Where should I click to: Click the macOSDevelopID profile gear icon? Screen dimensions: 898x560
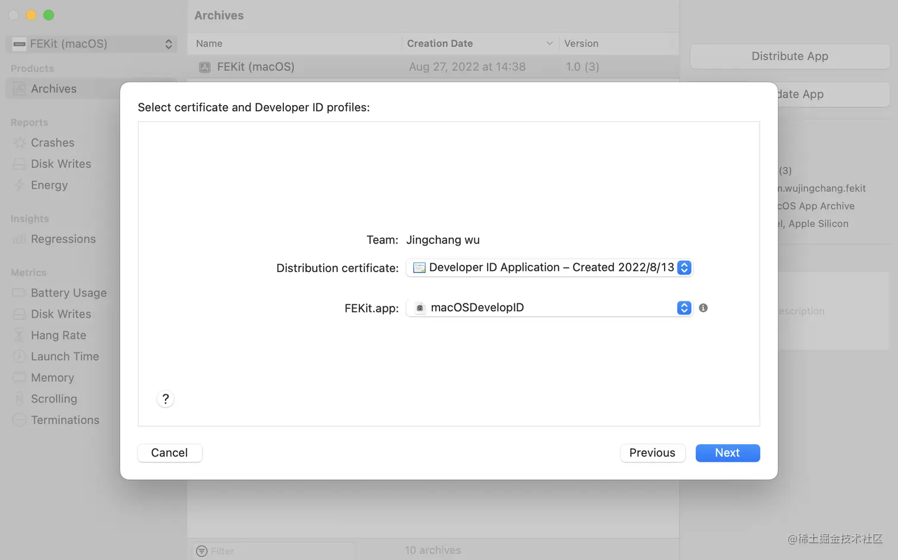point(420,308)
